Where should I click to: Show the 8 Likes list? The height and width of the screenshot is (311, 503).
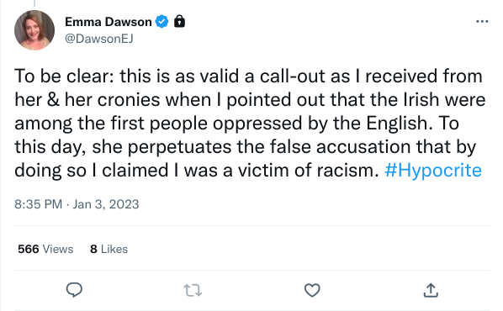click(109, 249)
